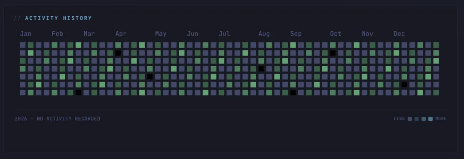
Task: Click the black cell in the Aug column
Action: 261,69
